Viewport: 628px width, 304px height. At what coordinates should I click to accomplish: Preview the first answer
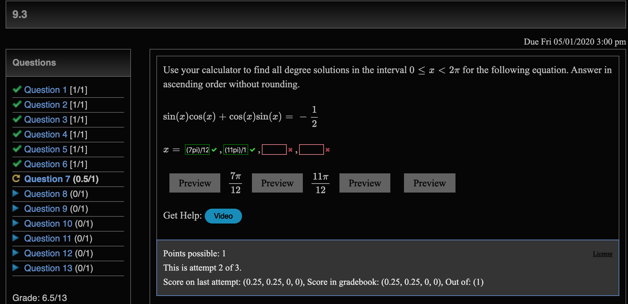(195, 183)
